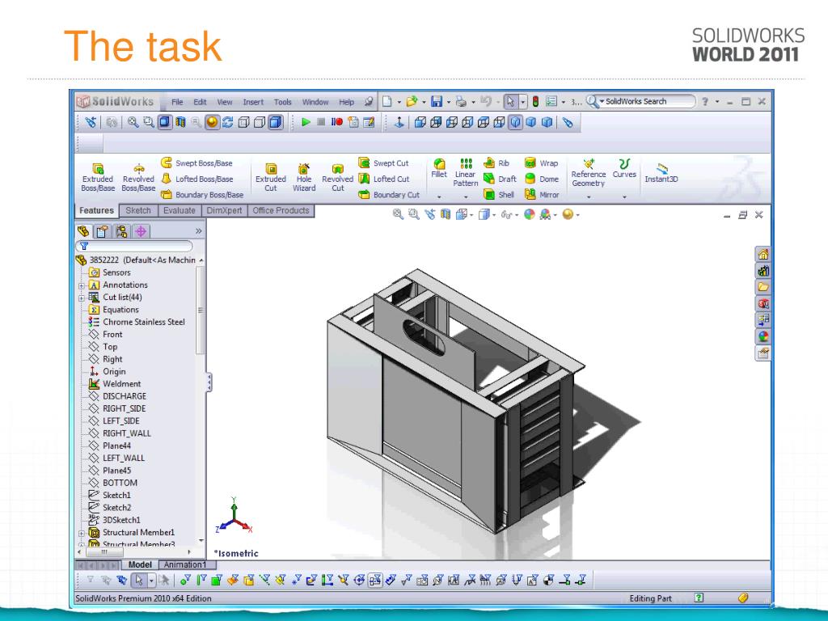This screenshot has width=828, height=621.
Task: Switch to the Evaluate tab
Action: click(179, 211)
